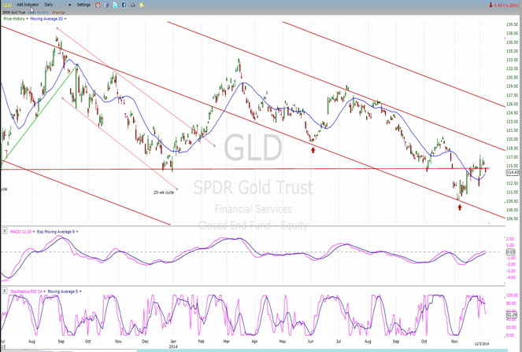
Task: Click the GLD ticker symbol
Action: tap(6, 5)
